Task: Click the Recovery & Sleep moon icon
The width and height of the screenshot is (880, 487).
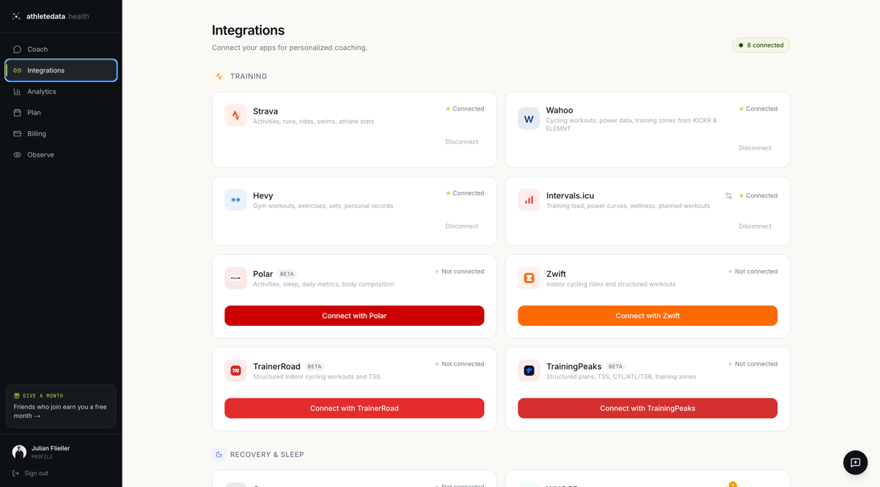Action: 219,455
